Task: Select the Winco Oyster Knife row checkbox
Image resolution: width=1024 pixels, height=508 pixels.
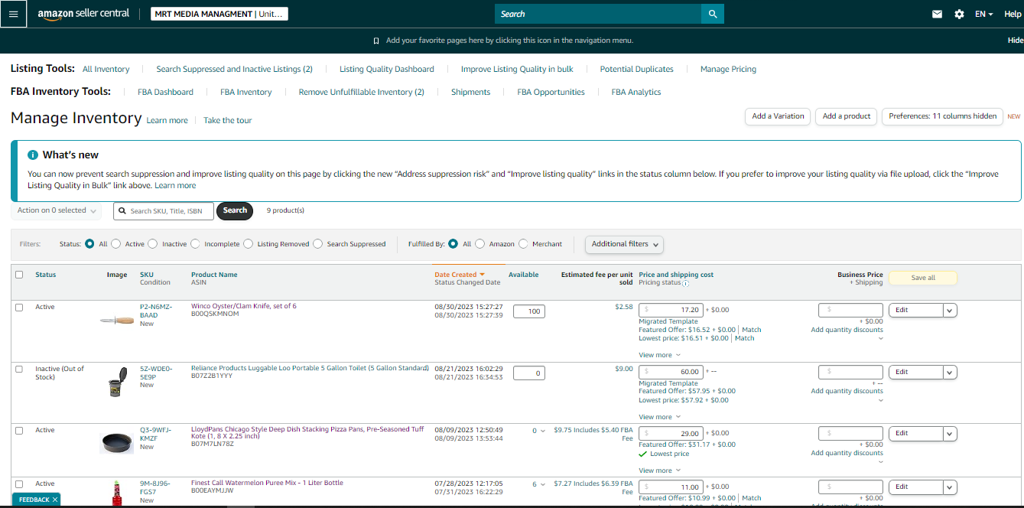Action: coord(19,307)
